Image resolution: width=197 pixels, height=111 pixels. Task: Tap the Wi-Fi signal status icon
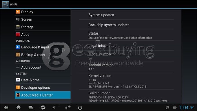192,108
